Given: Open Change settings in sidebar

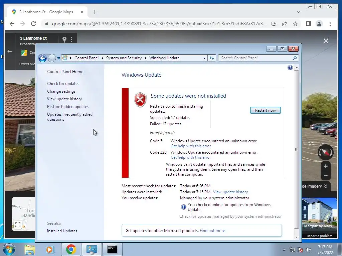Looking at the screenshot, I should (61, 91).
